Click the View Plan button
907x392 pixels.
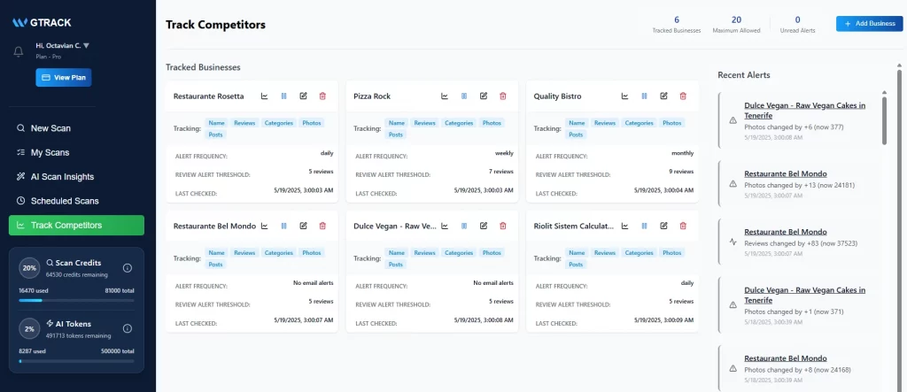64,78
